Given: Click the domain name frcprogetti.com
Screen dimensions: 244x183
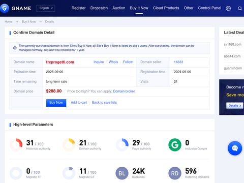Looking at the screenshot, I should pos(60,62).
